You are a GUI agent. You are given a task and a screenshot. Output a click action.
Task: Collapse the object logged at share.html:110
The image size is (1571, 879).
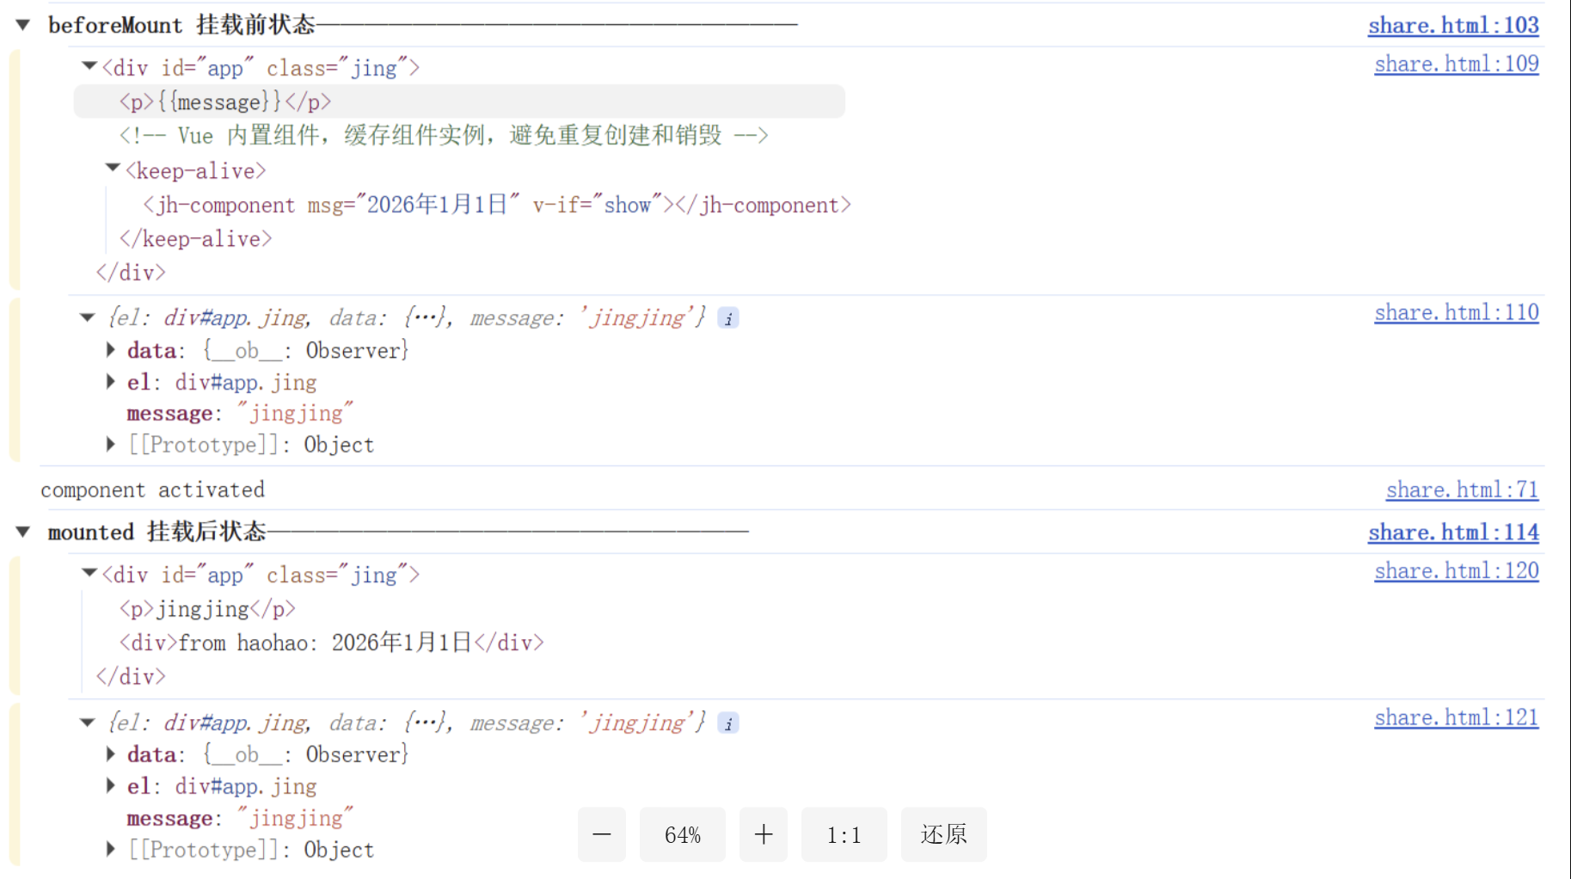pyautogui.click(x=87, y=317)
